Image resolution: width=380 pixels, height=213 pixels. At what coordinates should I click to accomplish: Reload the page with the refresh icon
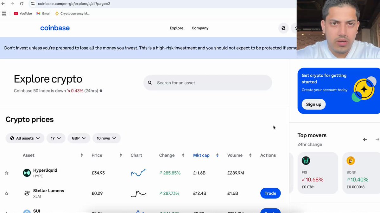coord(22,4)
